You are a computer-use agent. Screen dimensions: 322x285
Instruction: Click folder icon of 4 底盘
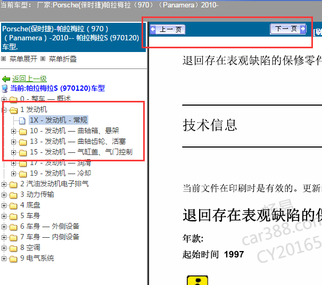[x=13, y=206]
